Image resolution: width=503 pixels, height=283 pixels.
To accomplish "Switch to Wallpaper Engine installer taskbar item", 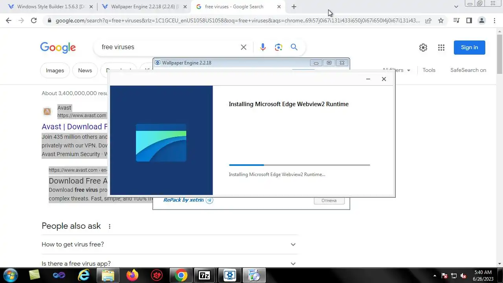I will click(230, 276).
